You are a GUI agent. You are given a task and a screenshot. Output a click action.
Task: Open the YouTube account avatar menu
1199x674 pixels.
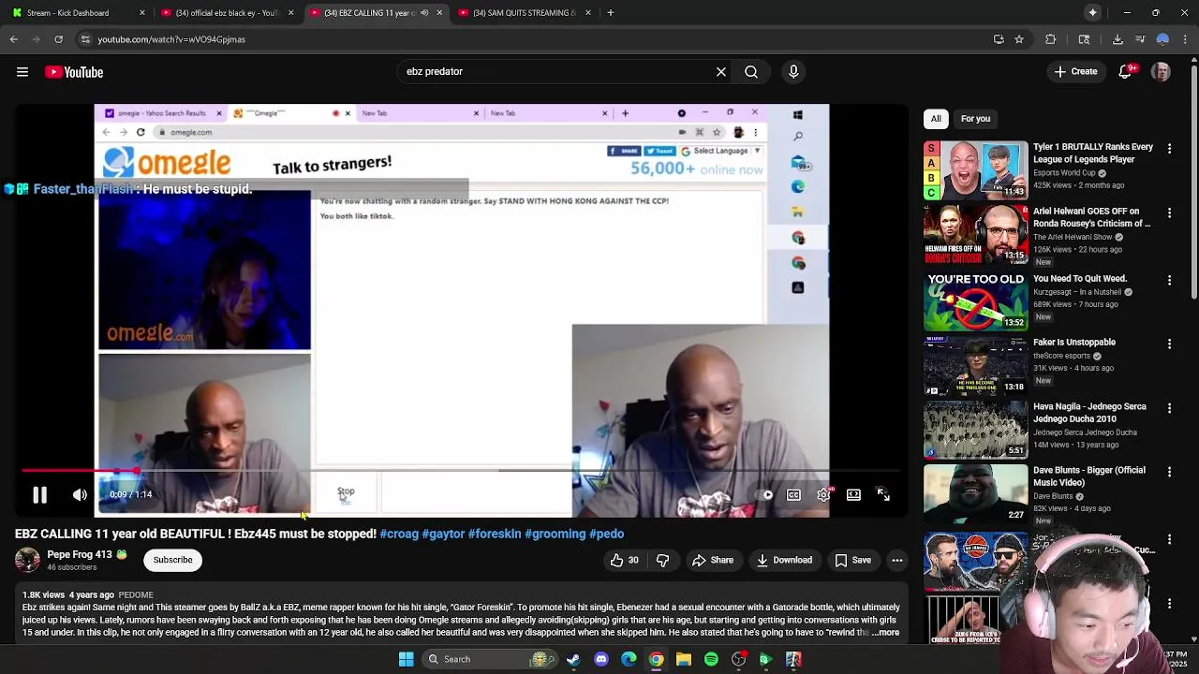(1161, 72)
